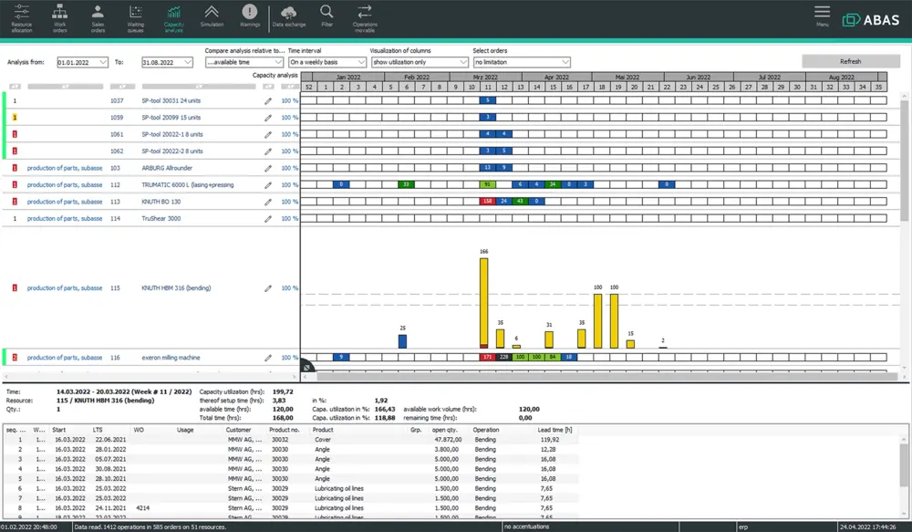Edit row SP-tool 20099 15 units pencil

(268, 118)
